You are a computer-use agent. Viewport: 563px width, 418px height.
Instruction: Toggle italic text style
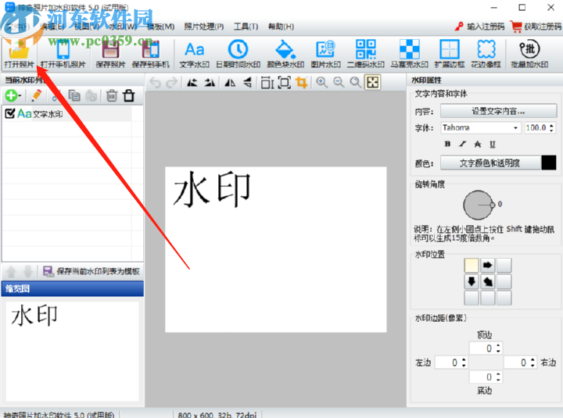[x=463, y=144]
